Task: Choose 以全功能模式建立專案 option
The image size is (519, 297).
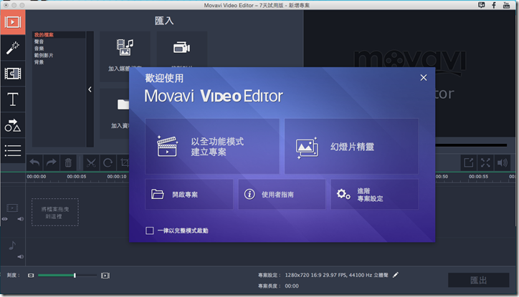Action: (212, 146)
